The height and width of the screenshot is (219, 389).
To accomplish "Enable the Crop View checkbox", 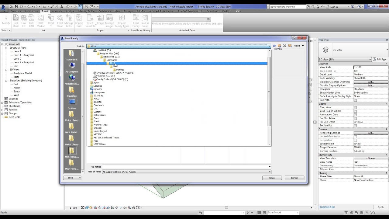I will 355,107.
